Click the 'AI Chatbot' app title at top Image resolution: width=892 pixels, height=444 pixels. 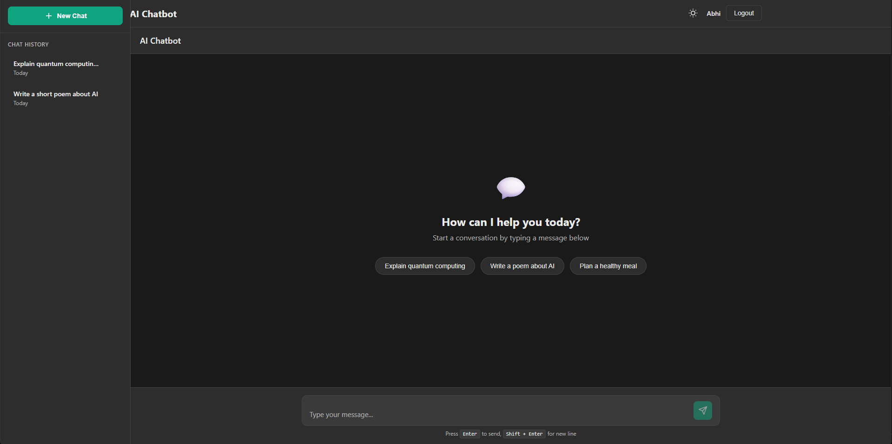tap(154, 14)
